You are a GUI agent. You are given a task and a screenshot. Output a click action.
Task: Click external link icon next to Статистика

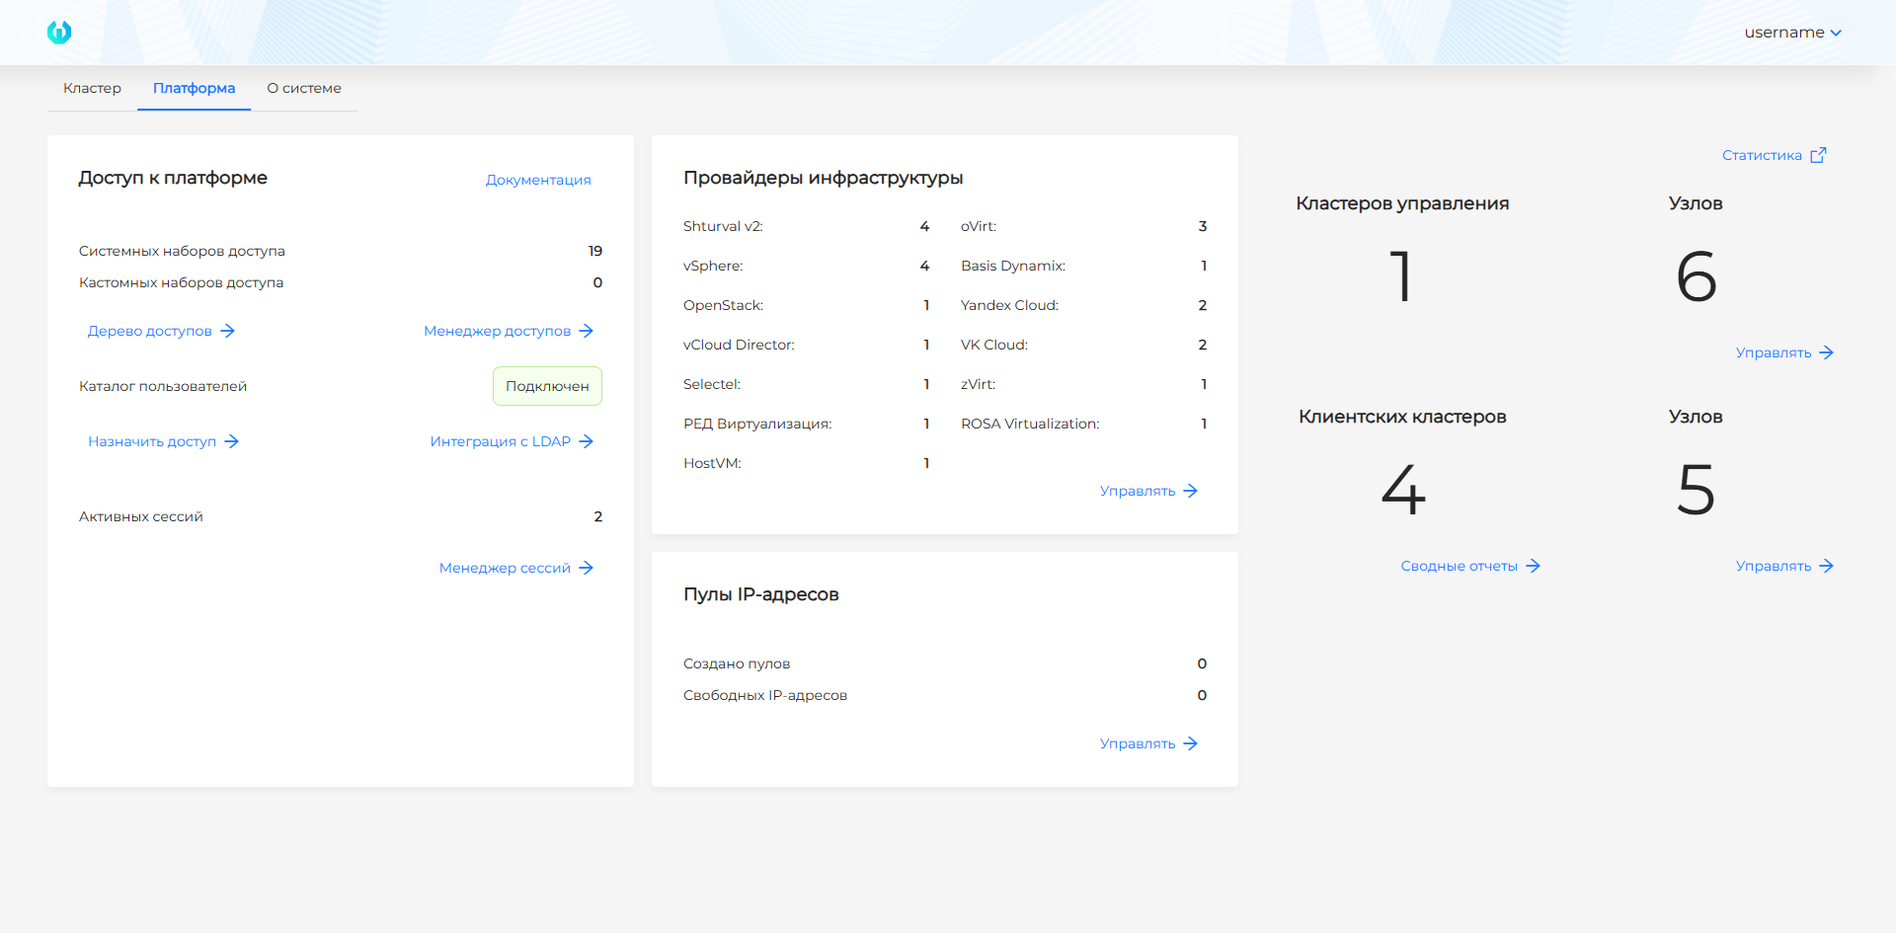(x=1818, y=155)
